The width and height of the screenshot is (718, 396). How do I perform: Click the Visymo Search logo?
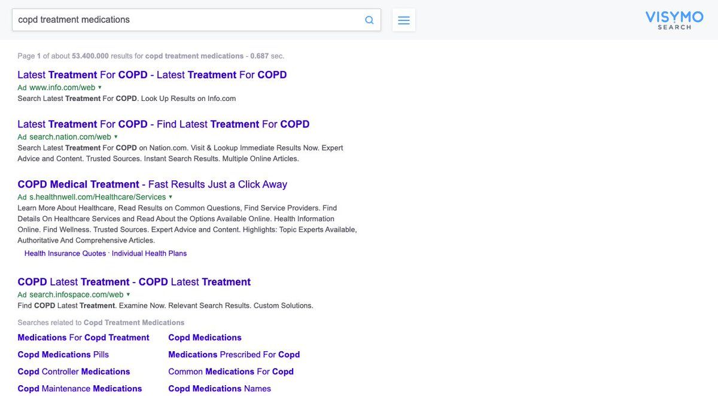tap(674, 20)
